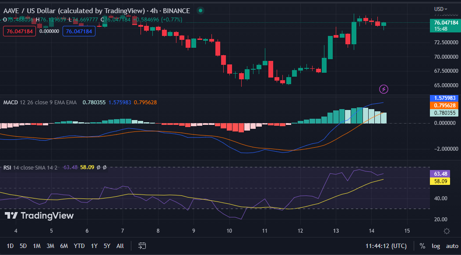This screenshot has width=461, height=255.
Task: Click the 4h interval in chart title
Action: [154, 11]
